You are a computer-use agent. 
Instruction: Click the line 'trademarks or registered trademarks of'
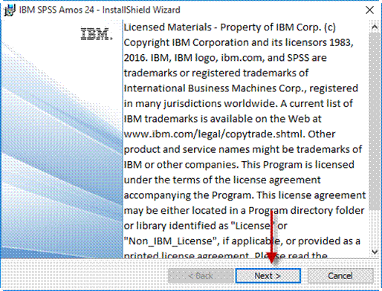(x=216, y=73)
